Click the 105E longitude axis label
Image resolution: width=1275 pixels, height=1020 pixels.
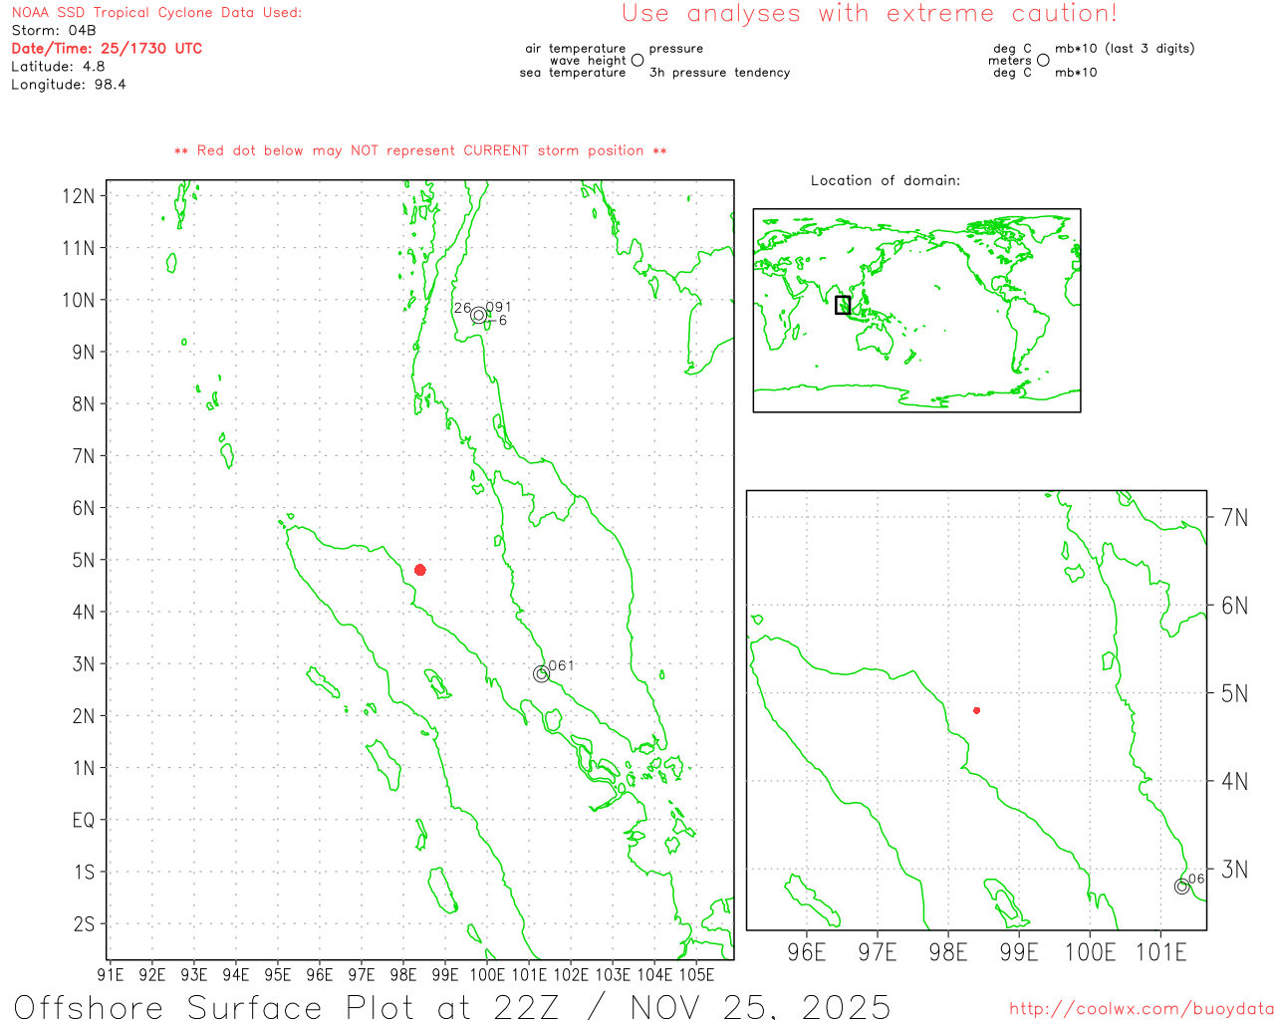pyautogui.click(x=696, y=974)
